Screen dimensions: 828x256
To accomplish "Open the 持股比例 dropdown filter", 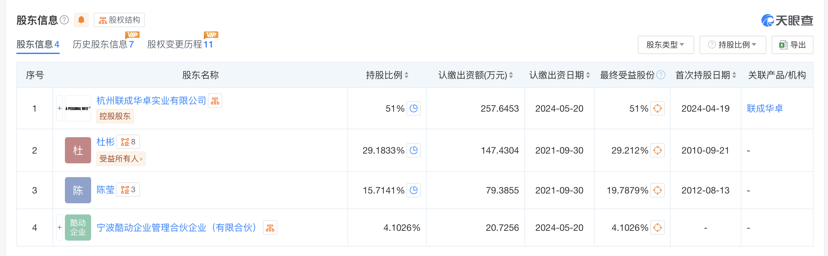I will (733, 45).
